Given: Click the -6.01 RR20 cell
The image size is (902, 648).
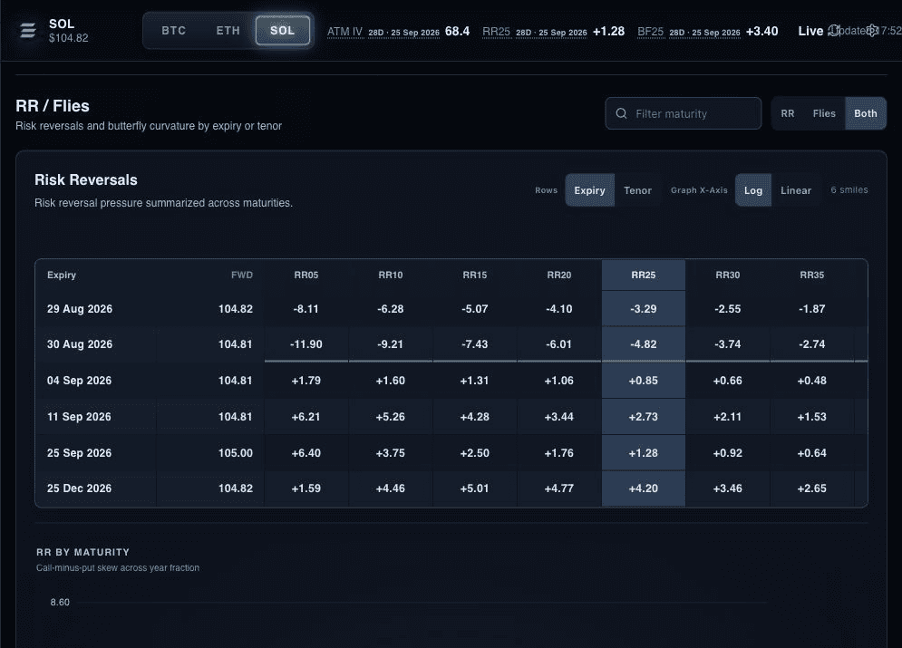Looking at the screenshot, I should click(558, 343).
